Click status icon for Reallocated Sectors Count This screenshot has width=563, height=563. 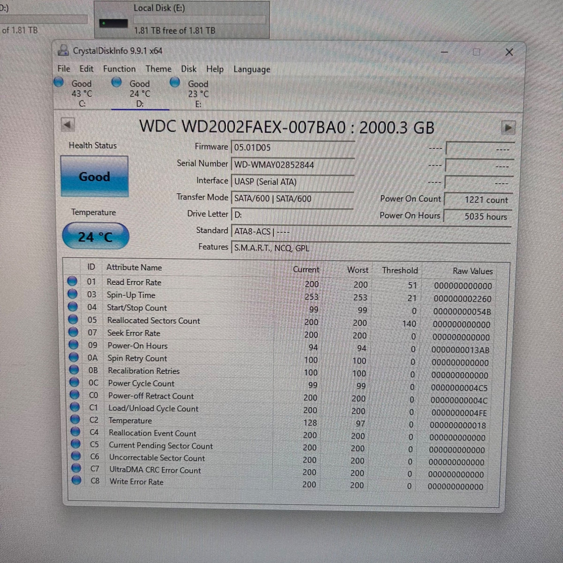[73, 319]
